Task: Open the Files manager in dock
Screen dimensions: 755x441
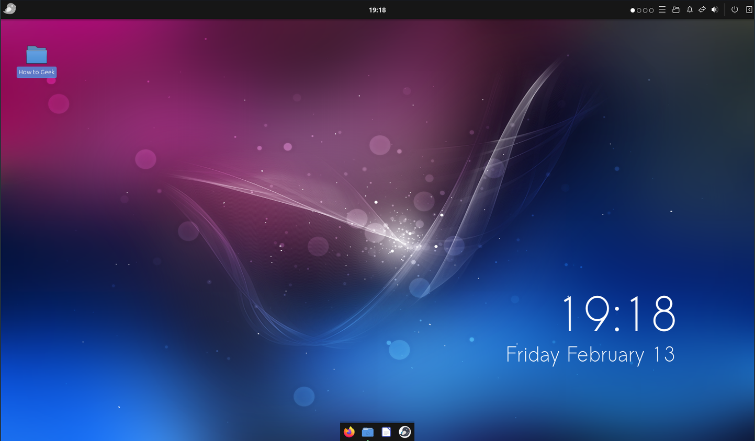Action: click(x=368, y=432)
